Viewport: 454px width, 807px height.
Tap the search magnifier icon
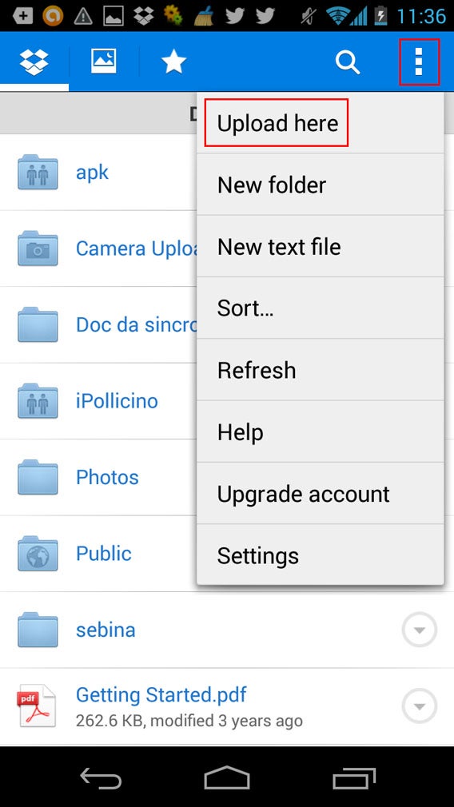click(348, 62)
